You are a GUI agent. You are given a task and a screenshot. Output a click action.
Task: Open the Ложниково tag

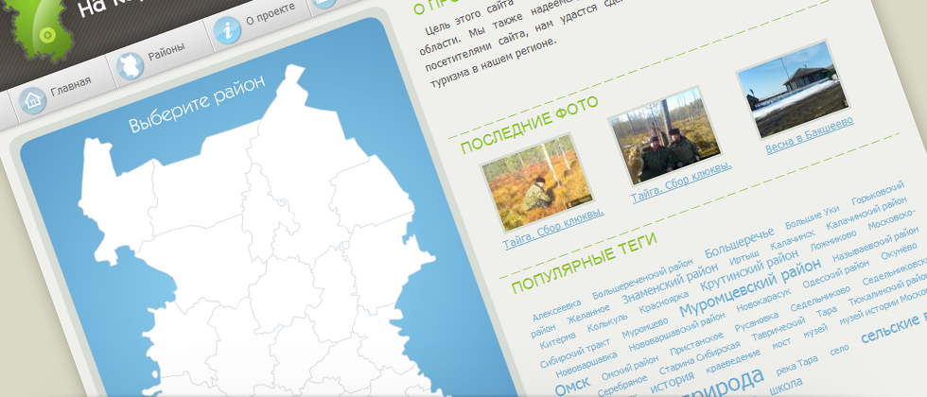[x=833, y=240]
